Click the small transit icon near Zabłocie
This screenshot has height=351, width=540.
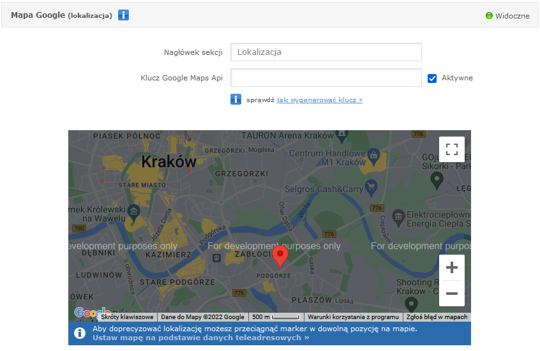pyautogui.click(x=216, y=258)
